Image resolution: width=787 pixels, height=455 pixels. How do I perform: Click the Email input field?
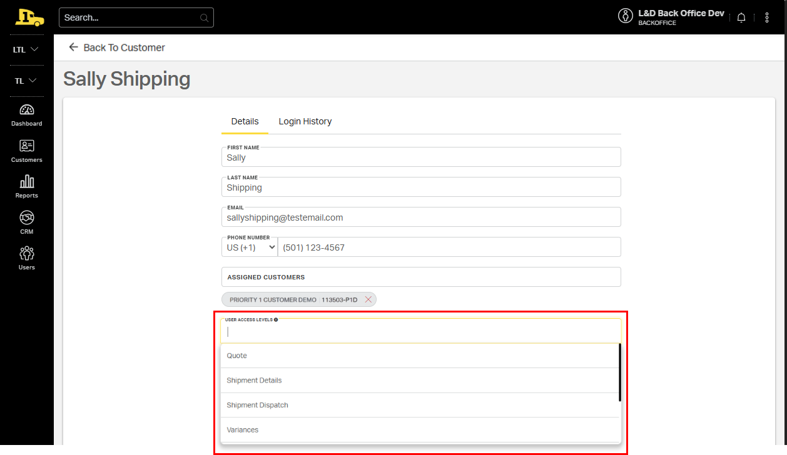pyautogui.click(x=420, y=217)
